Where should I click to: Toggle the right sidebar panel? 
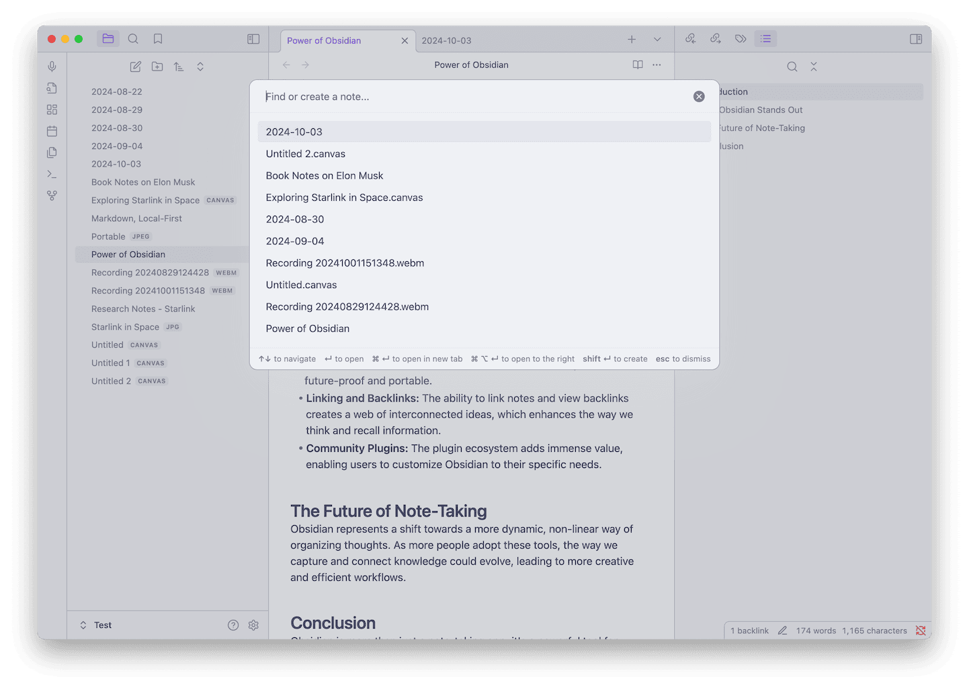916,39
